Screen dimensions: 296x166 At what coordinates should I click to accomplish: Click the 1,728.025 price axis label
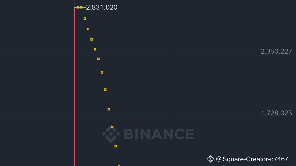pyautogui.click(x=276, y=113)
